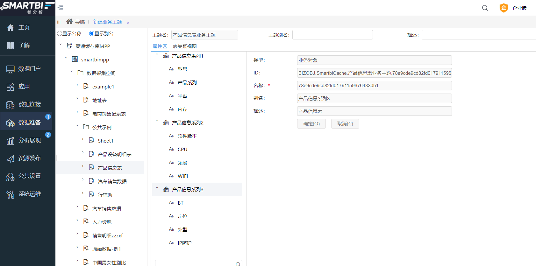Screen dimensions: 536x266
Task: Collapse the smartbimpp tree node
Action: click(66, 58)
